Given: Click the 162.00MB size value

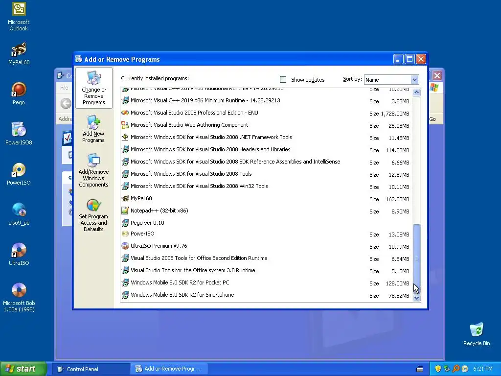Looking at the screenshot, I should pos(397,199).
